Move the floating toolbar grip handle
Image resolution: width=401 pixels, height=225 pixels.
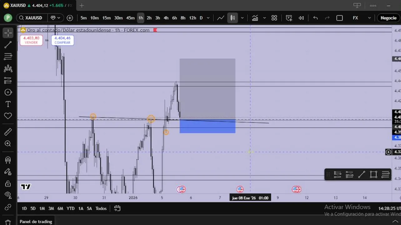coord(328,174)
